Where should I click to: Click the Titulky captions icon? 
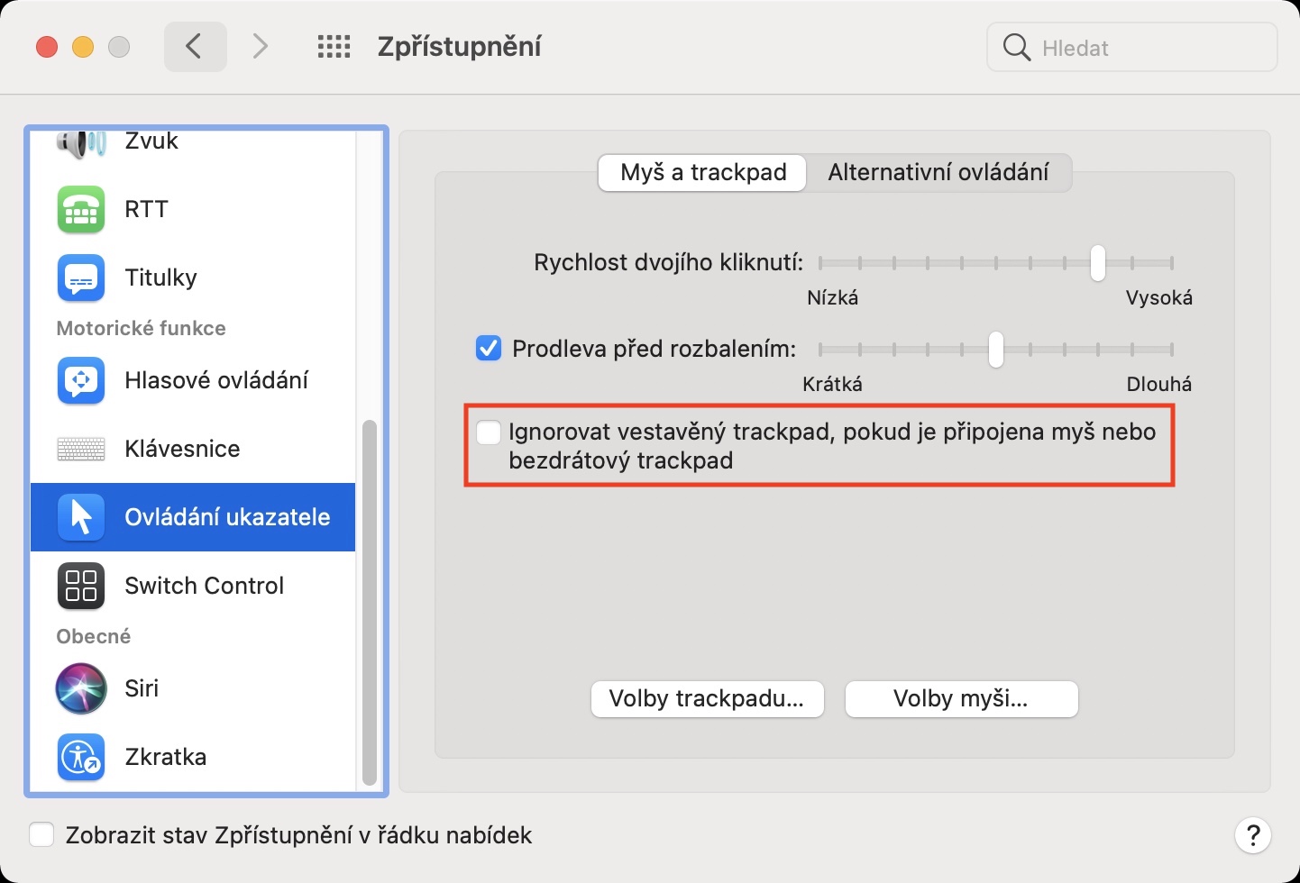click(81, 278)
